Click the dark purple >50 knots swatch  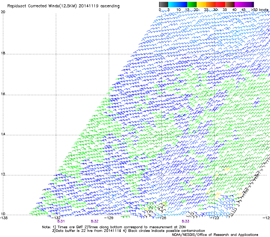(x=252, y=4)
